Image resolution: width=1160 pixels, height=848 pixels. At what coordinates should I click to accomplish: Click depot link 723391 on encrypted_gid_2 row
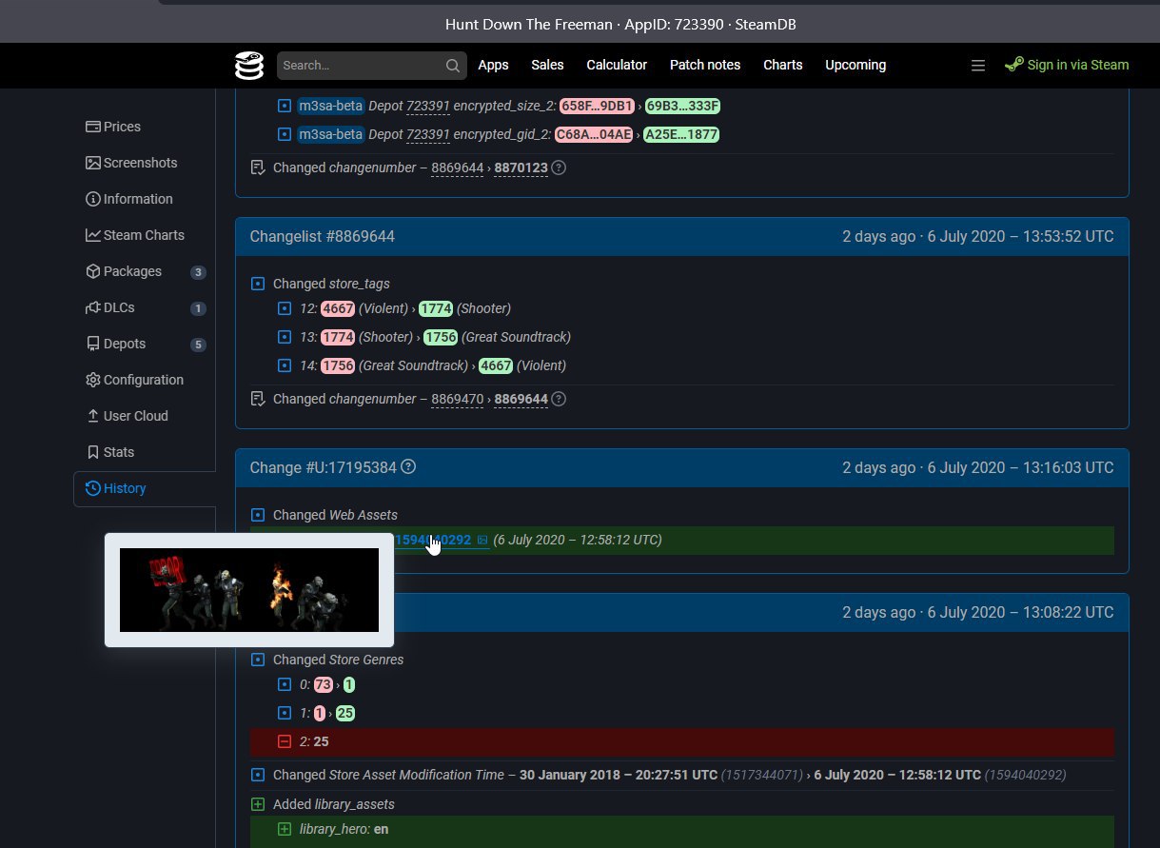427,134
